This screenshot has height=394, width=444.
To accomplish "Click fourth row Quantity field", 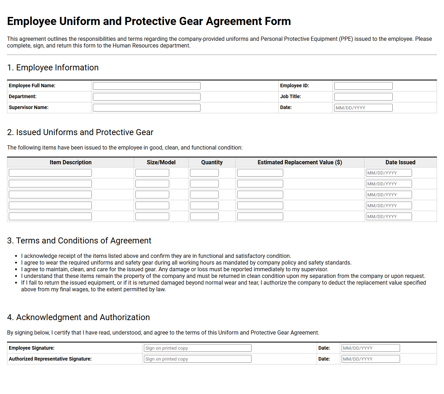I will point(204,205).
